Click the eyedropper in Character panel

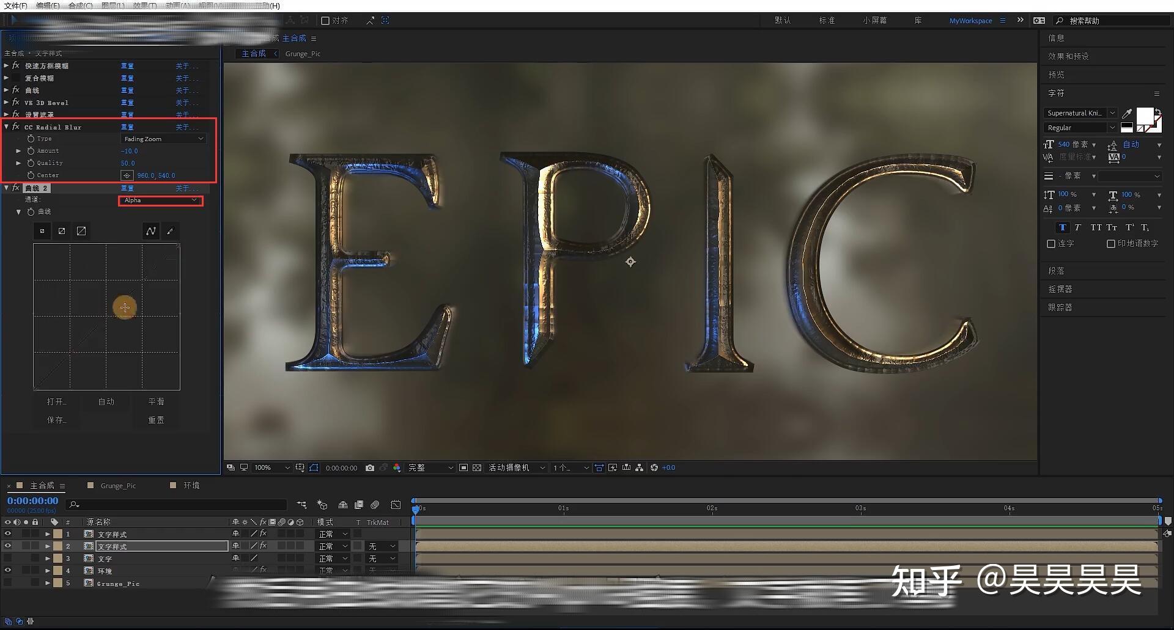[1127, 114]
